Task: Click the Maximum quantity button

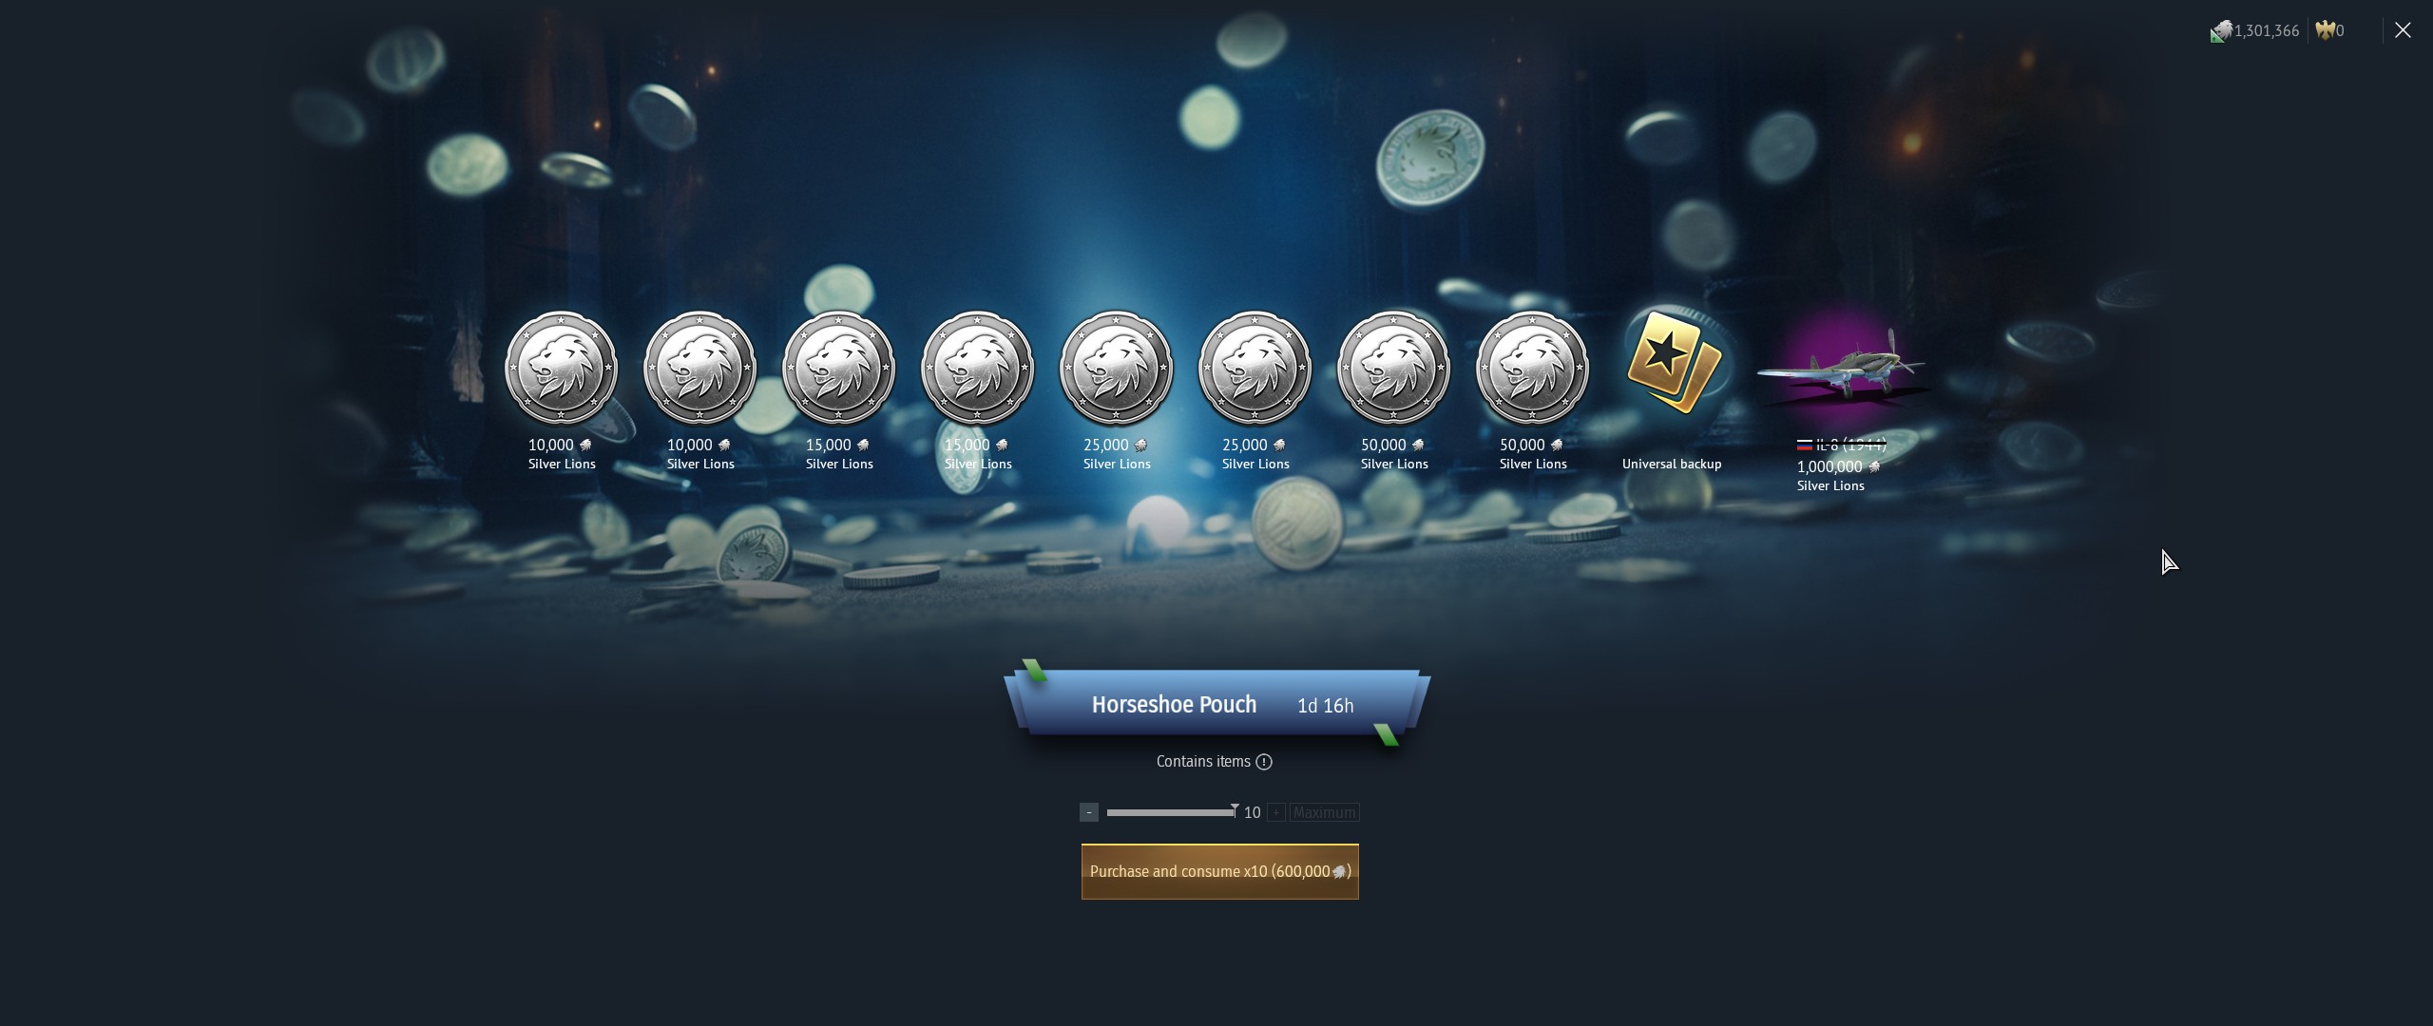Action: 1324,812
